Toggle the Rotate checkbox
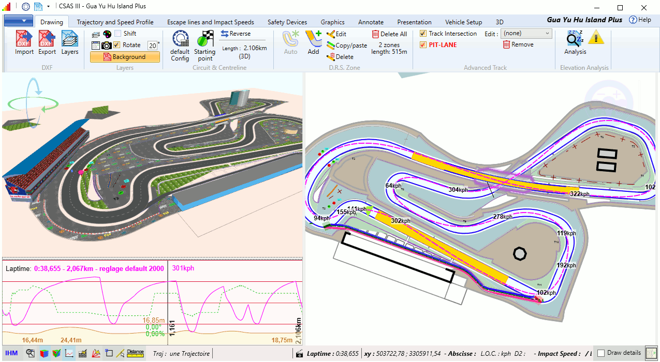Screen dimensions: 660x362 click(117, 45)
